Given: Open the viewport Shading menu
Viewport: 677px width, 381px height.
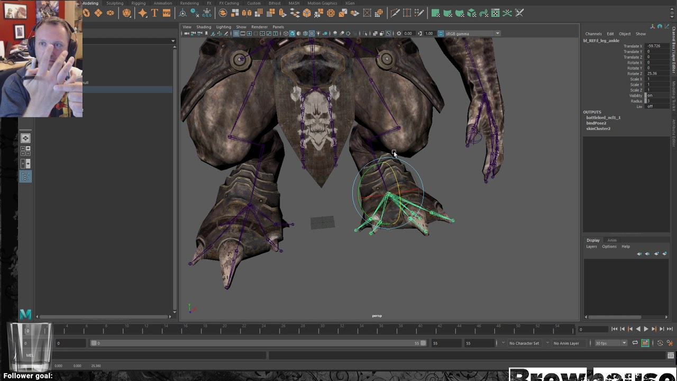Looking at the screenshot, I should 204,26.
